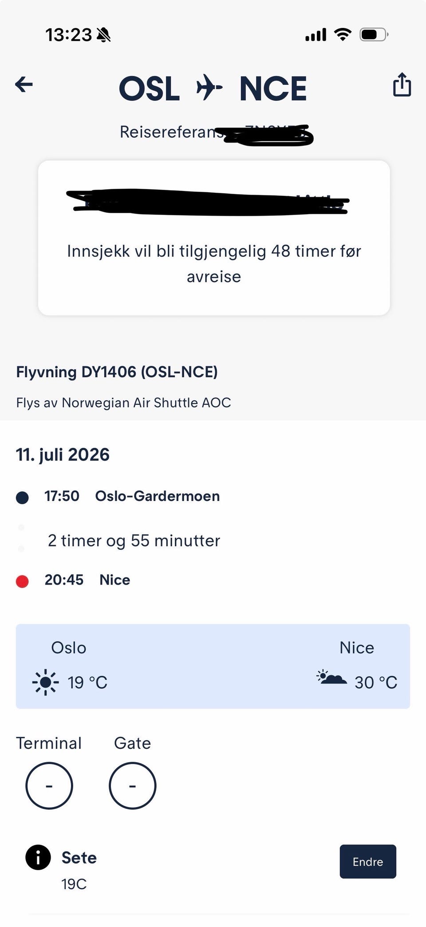
Task: Tap the Flyvning DY1406 heading
Action: [117, 372]
